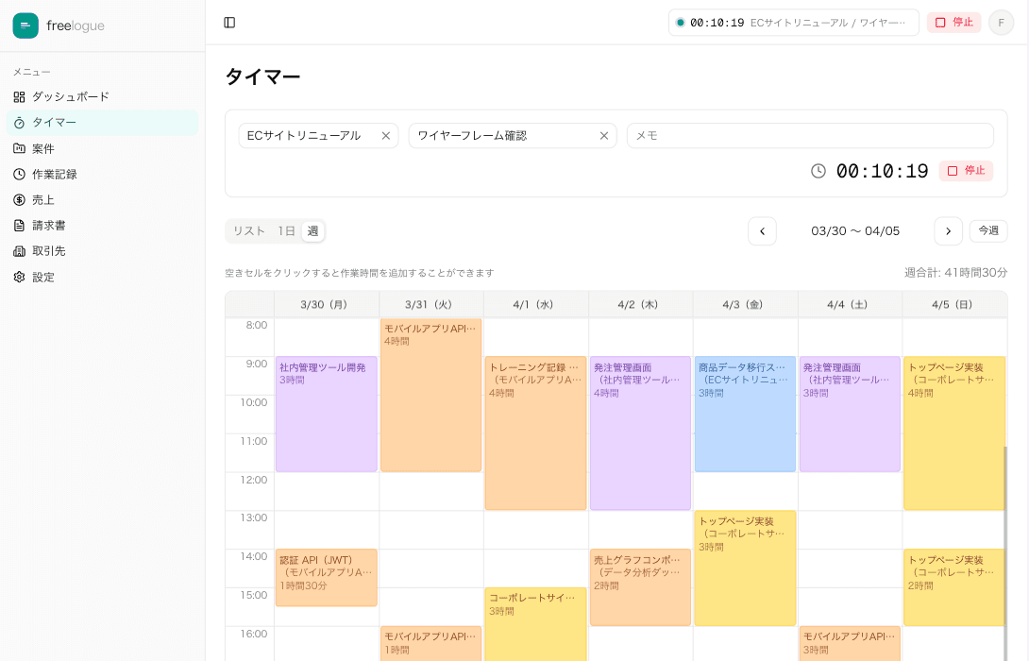The image size is (1029, 661).
Task: Open 案件 in the sidebar menu
Action: [43, 148]
